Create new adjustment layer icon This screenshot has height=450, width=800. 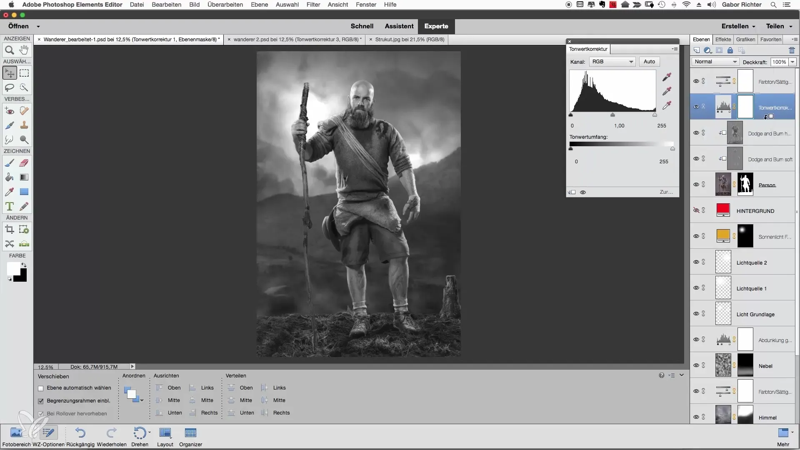pos(707,50)
